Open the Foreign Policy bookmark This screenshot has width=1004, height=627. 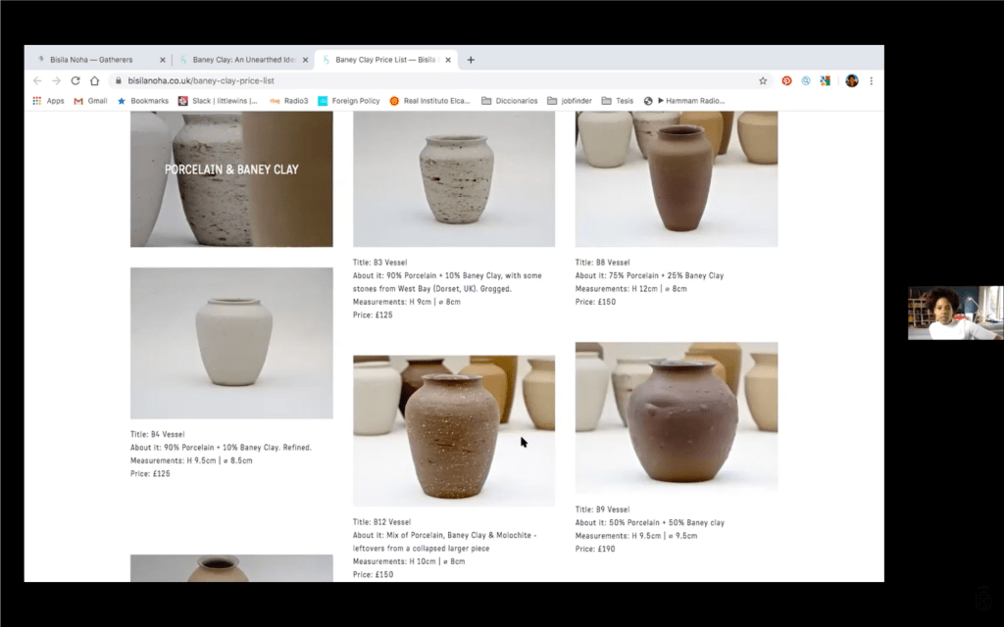[x=348, y=101]
